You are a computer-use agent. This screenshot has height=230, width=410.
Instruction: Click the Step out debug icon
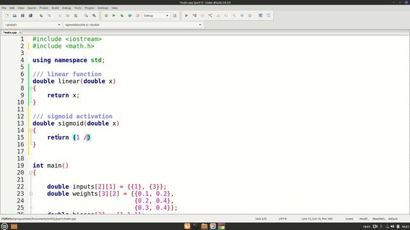(x=218, y=15)
